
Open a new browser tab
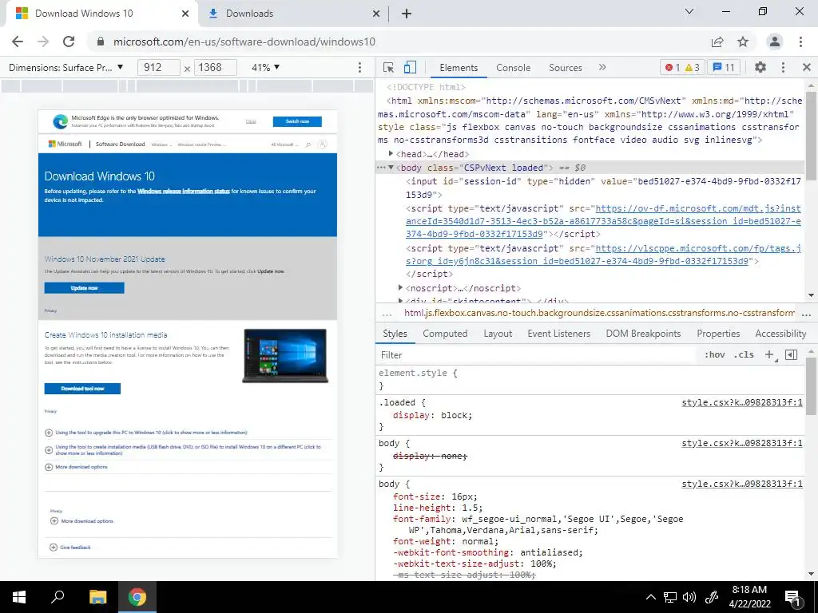(x=407, y=14)
